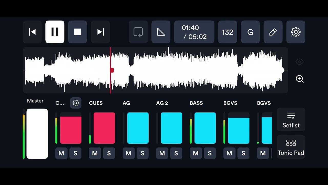328x185 pixels.
Task: Solo the CUES track
Action: (109, 153)
